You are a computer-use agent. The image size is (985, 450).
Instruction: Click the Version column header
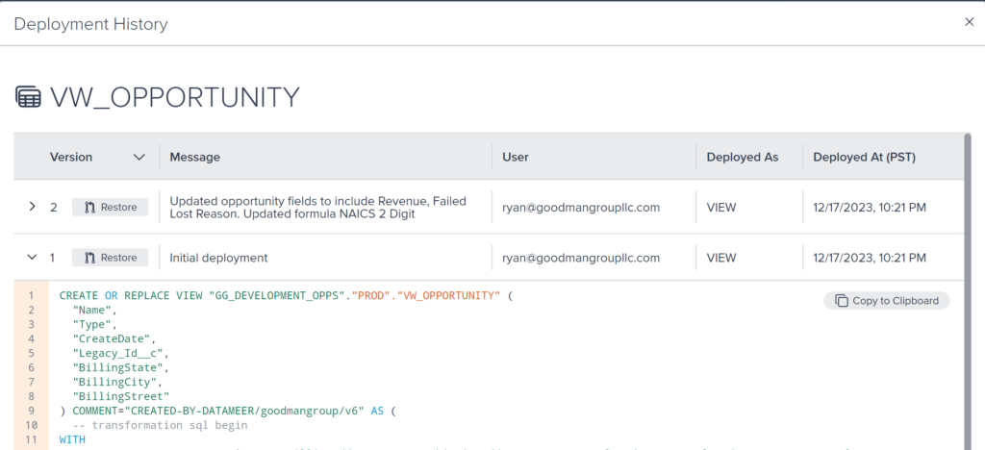pos(71,157)
